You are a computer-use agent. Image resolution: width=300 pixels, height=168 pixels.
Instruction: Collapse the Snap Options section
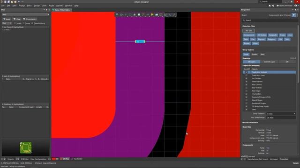(242, 50)
